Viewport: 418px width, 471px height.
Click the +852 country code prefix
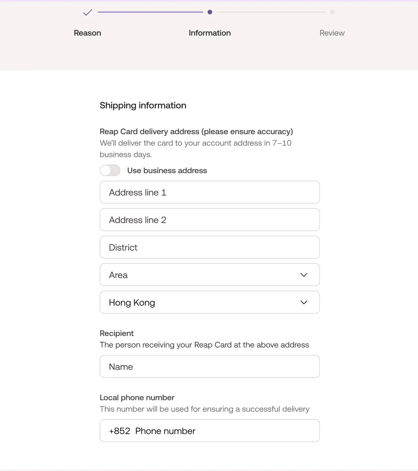(x=119, y=431)
